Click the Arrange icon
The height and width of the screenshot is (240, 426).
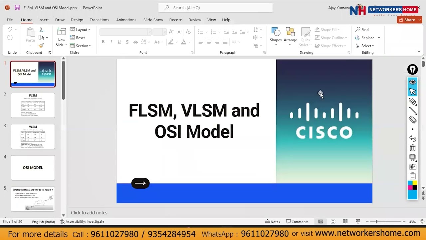(x=290, y=32)
